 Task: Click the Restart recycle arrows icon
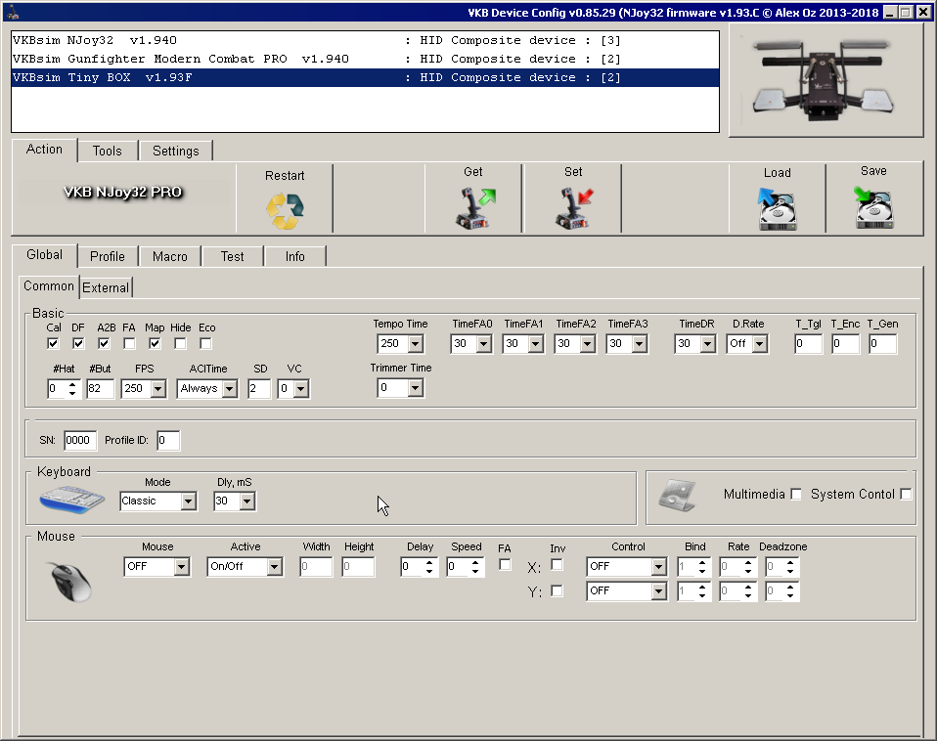point(285,211)
